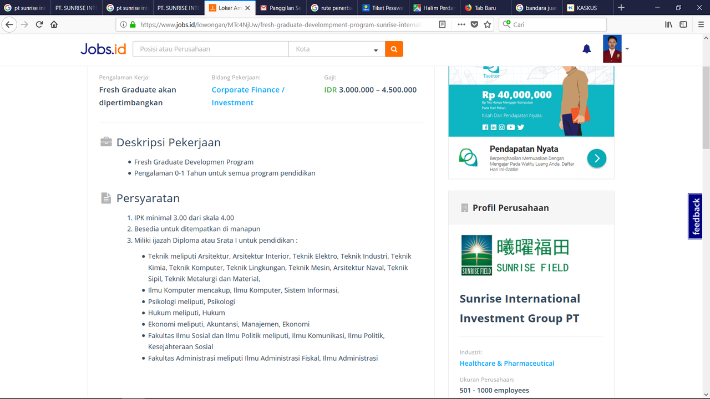Bookmark this page with the star icon
The height and width of the screenshot is (399, 710).
click(488, 24)
